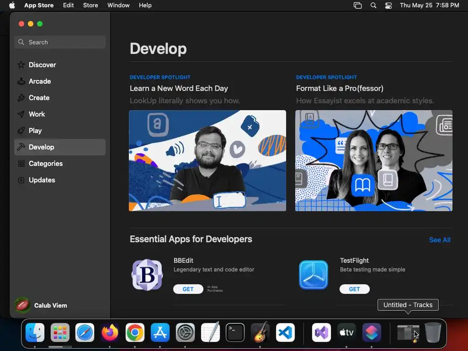Image resolution: width=468 pixels, height=351 pixels.
Task: Open purple Visual Studio icon in Dock
Action: [321, 333]
